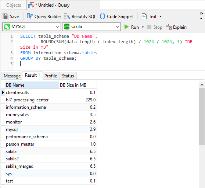The width and height of the screenshot is (205, 188).
Task: Switch to the Objects tab
Action: pyautogui.click(x=14, y=5)
